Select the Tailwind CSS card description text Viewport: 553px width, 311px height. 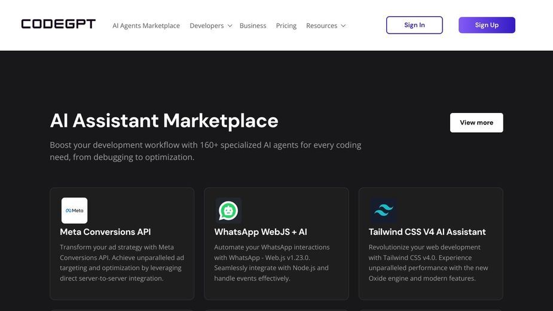coord(428,263)
